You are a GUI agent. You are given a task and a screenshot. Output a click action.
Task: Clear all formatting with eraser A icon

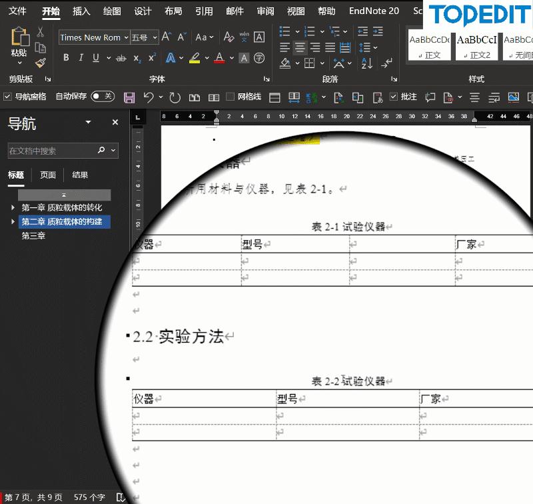(229, 37)
